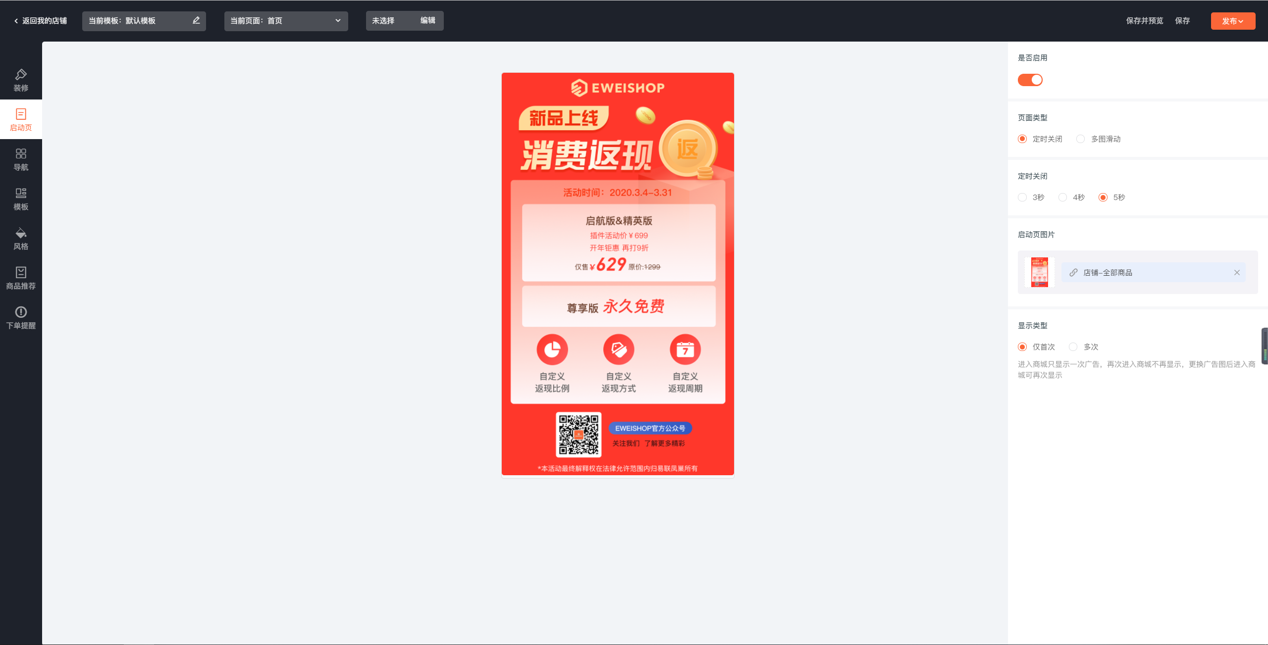Open the 导航 navigation sidebar item

pos(21,159)
